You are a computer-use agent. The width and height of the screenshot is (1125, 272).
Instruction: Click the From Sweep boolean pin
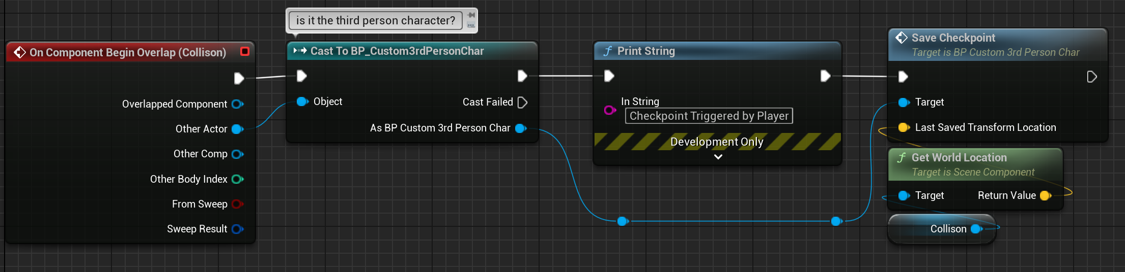[237, 204]
